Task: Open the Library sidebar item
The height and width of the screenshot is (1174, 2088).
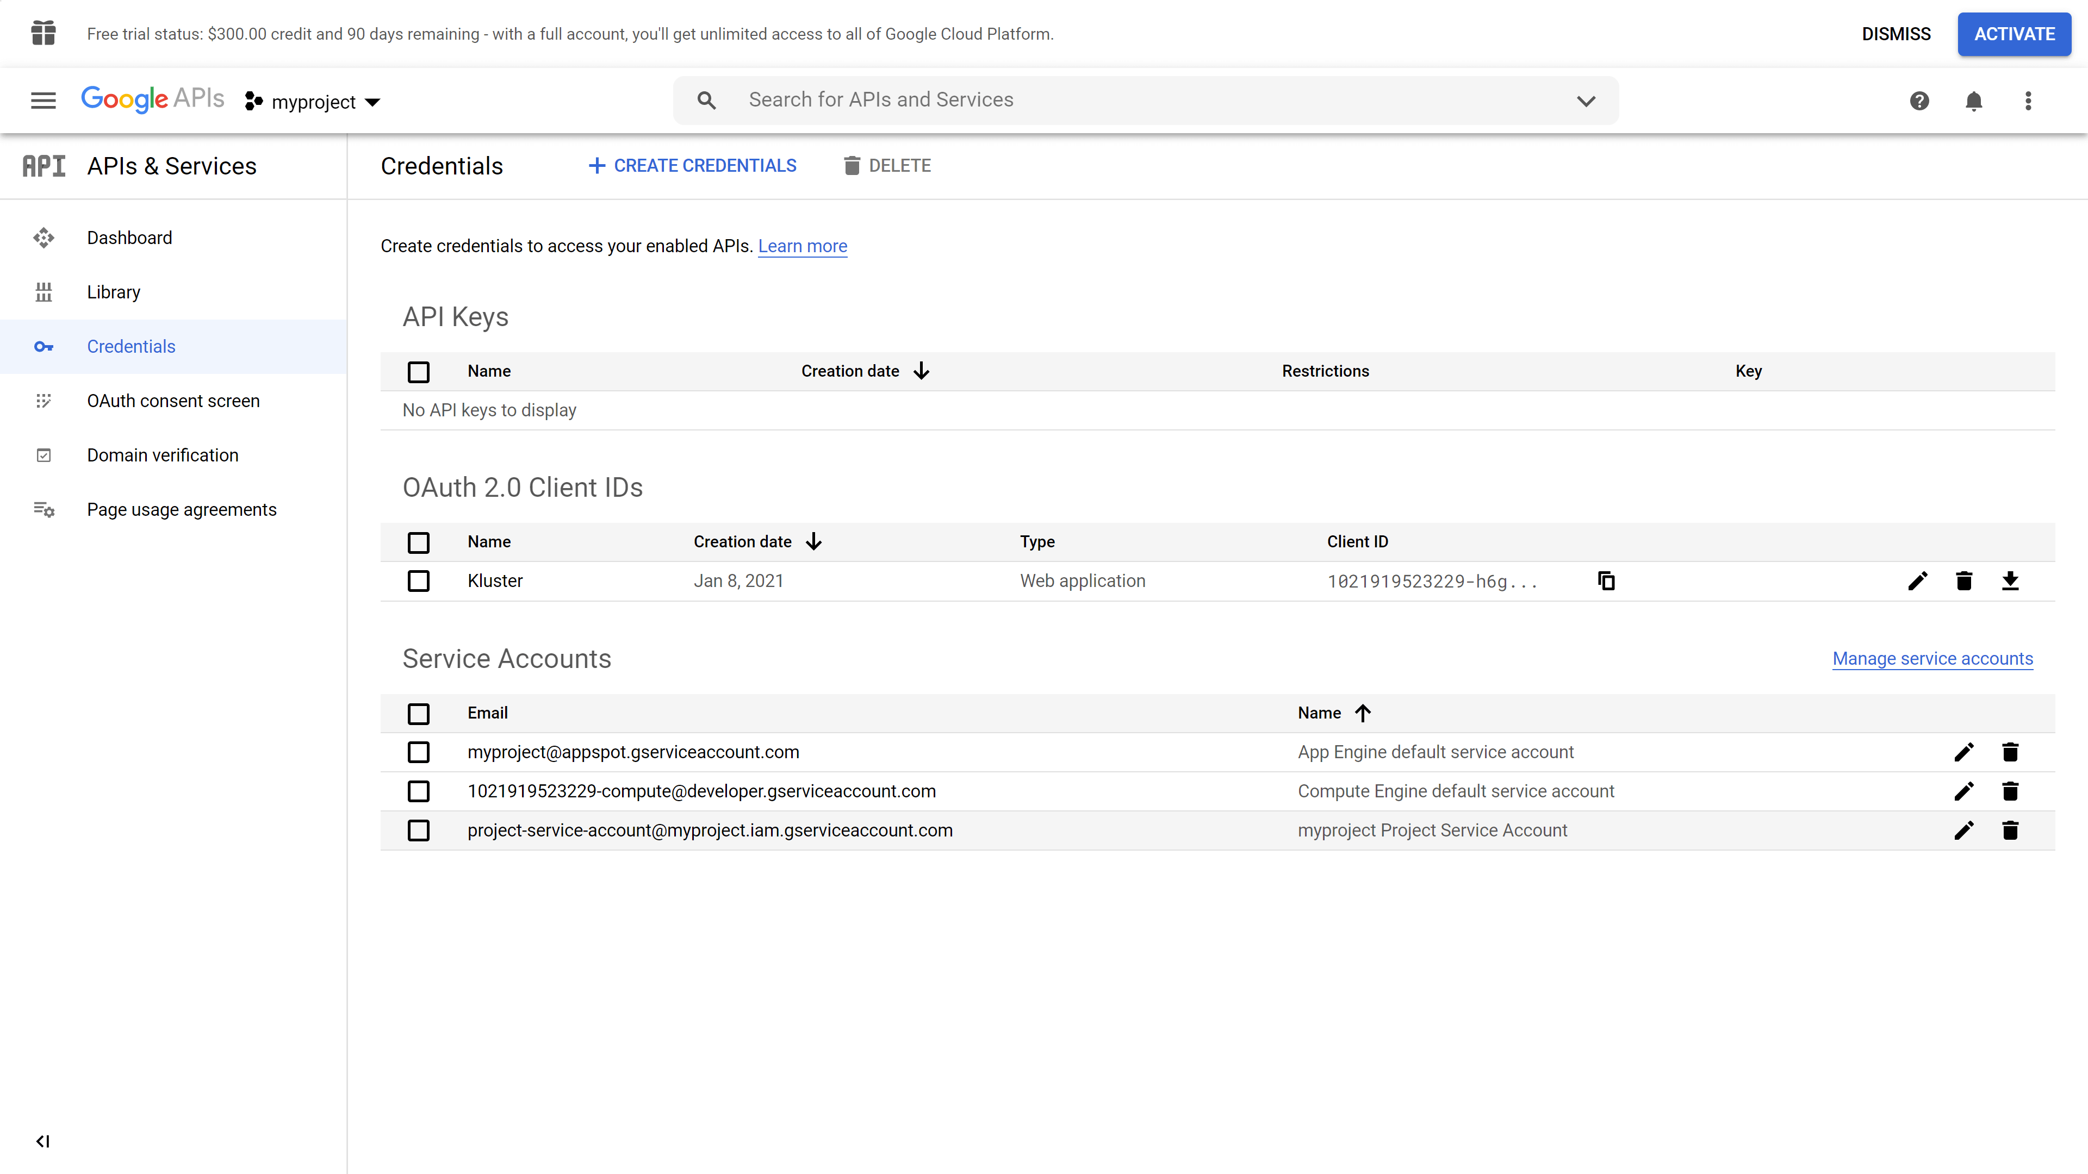Action: 114,292
